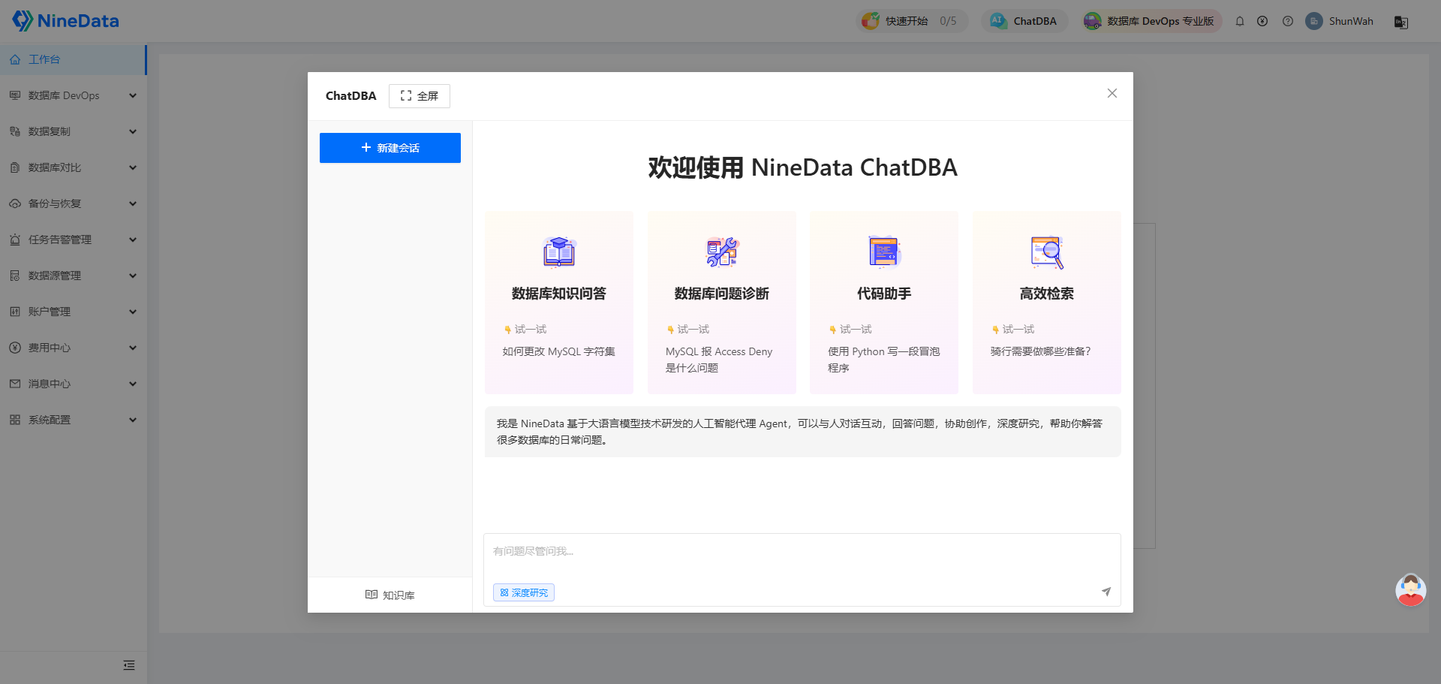The height and width of the screenshot is (684, 1441).
Task: Expand the 系统配置 menu
Action: (x=73, y=420)
